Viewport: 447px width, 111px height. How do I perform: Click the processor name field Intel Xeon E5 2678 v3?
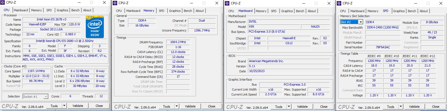pos(51,19)
